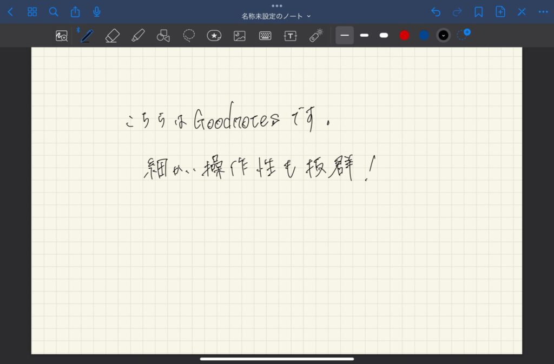The width and height of the screenshot is (554, 364).
Task: Select the Pen tool
Action: 87,36
